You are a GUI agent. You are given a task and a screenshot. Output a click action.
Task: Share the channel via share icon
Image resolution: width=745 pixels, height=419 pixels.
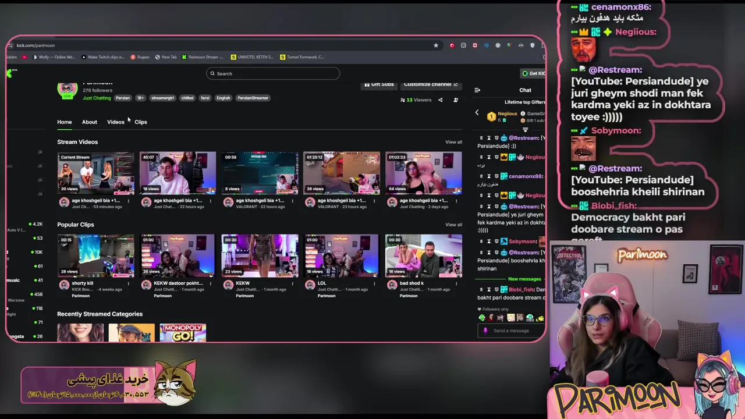(x=440, y=100)
